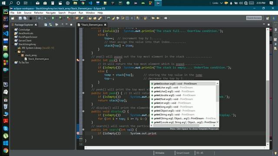Click the Open Task folder icon
Screen dimensions: 278x156
click(95, 18)
